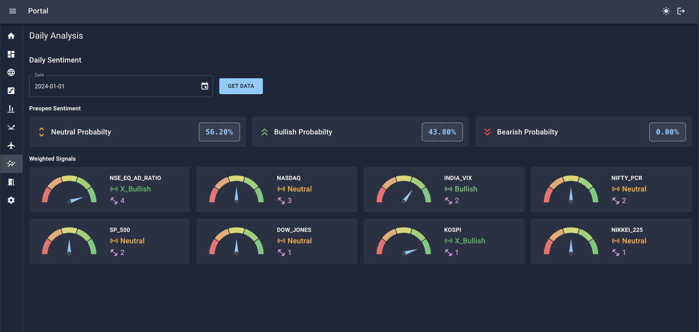Click the weight arrow icon in NIKKEI_225 card
Screen dimensions: 699x332
tap(616, 253)
